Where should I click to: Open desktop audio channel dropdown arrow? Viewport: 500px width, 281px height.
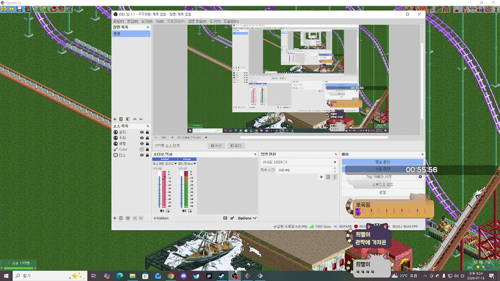[x=175, y=164]
